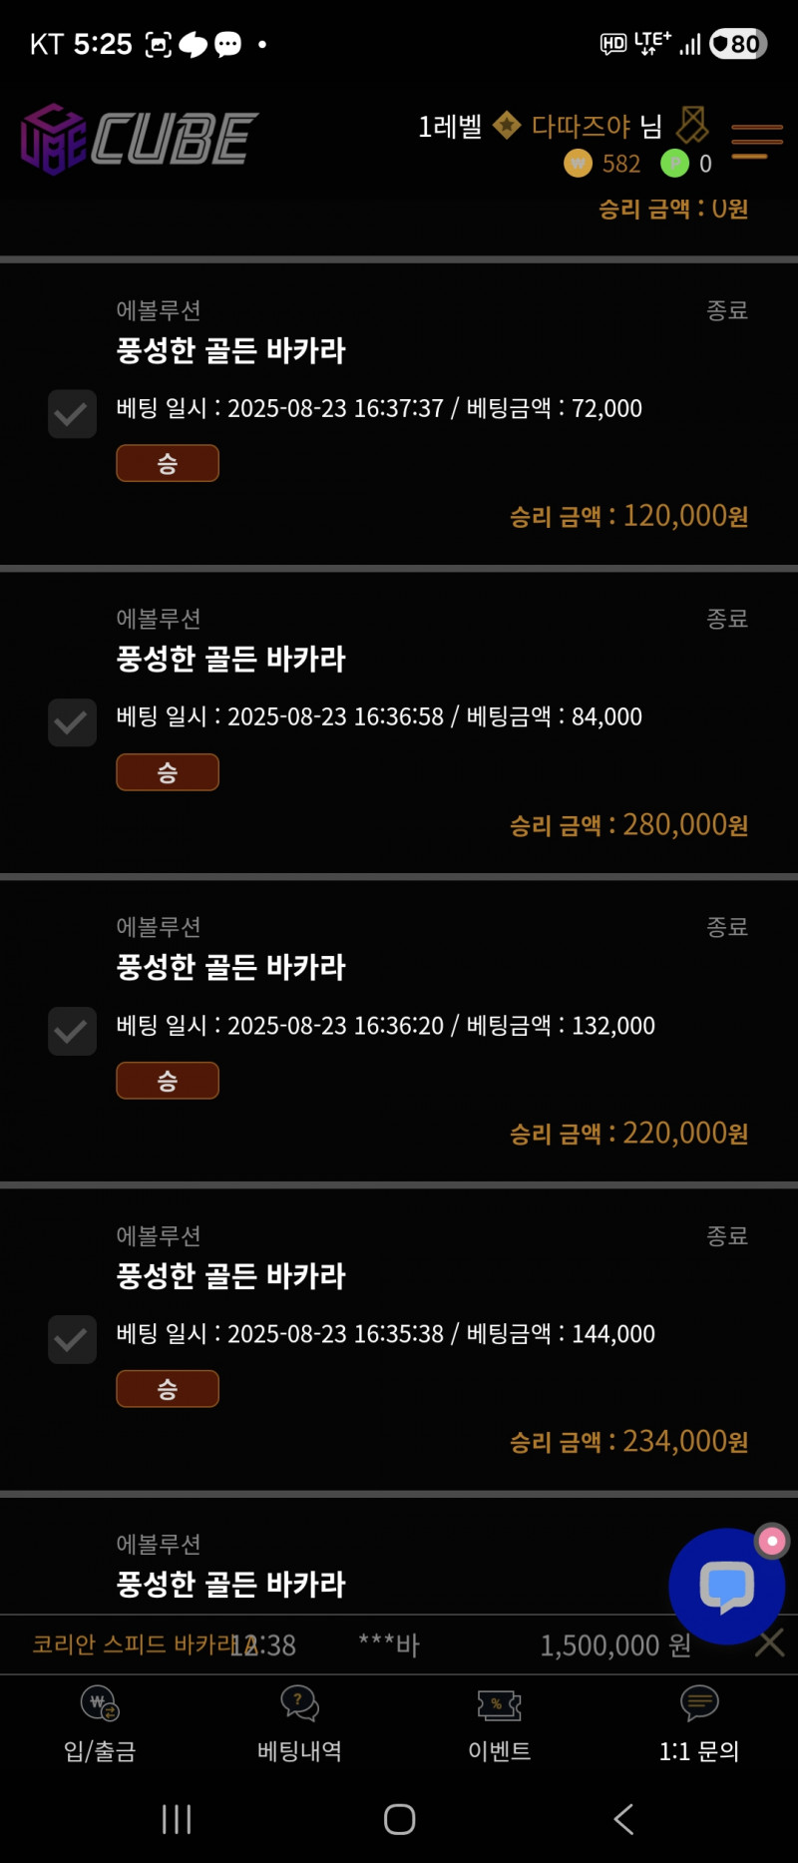
Task: Open the floating live chat bubble
Action: pyautogui.click(x=726, y=1586)
